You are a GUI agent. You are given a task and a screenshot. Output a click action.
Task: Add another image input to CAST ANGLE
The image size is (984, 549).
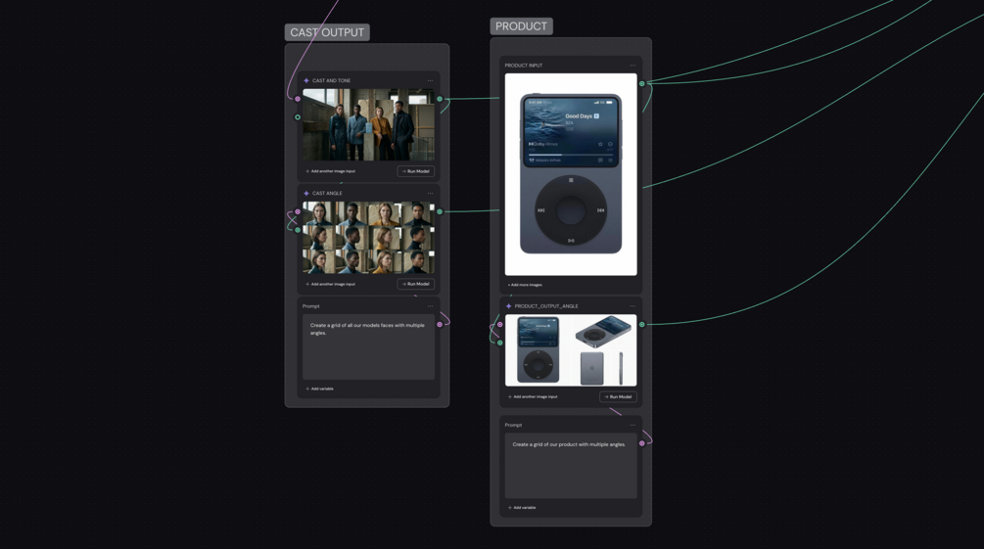(330, 284)
